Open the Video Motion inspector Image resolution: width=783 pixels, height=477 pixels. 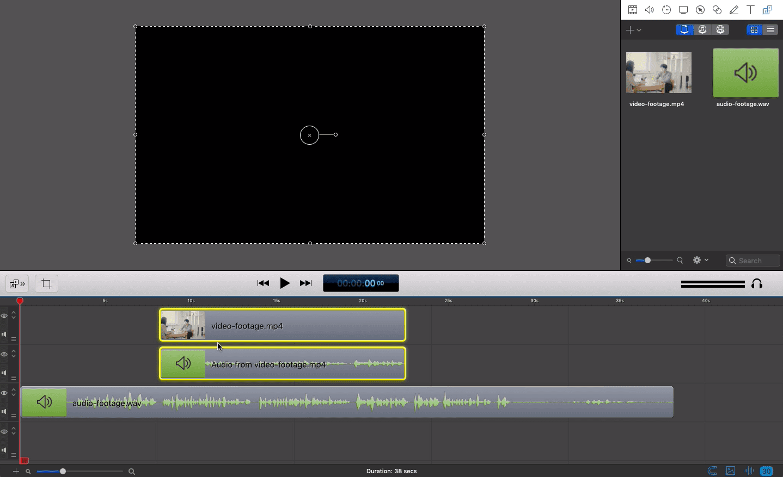click(x=666, y=9)
